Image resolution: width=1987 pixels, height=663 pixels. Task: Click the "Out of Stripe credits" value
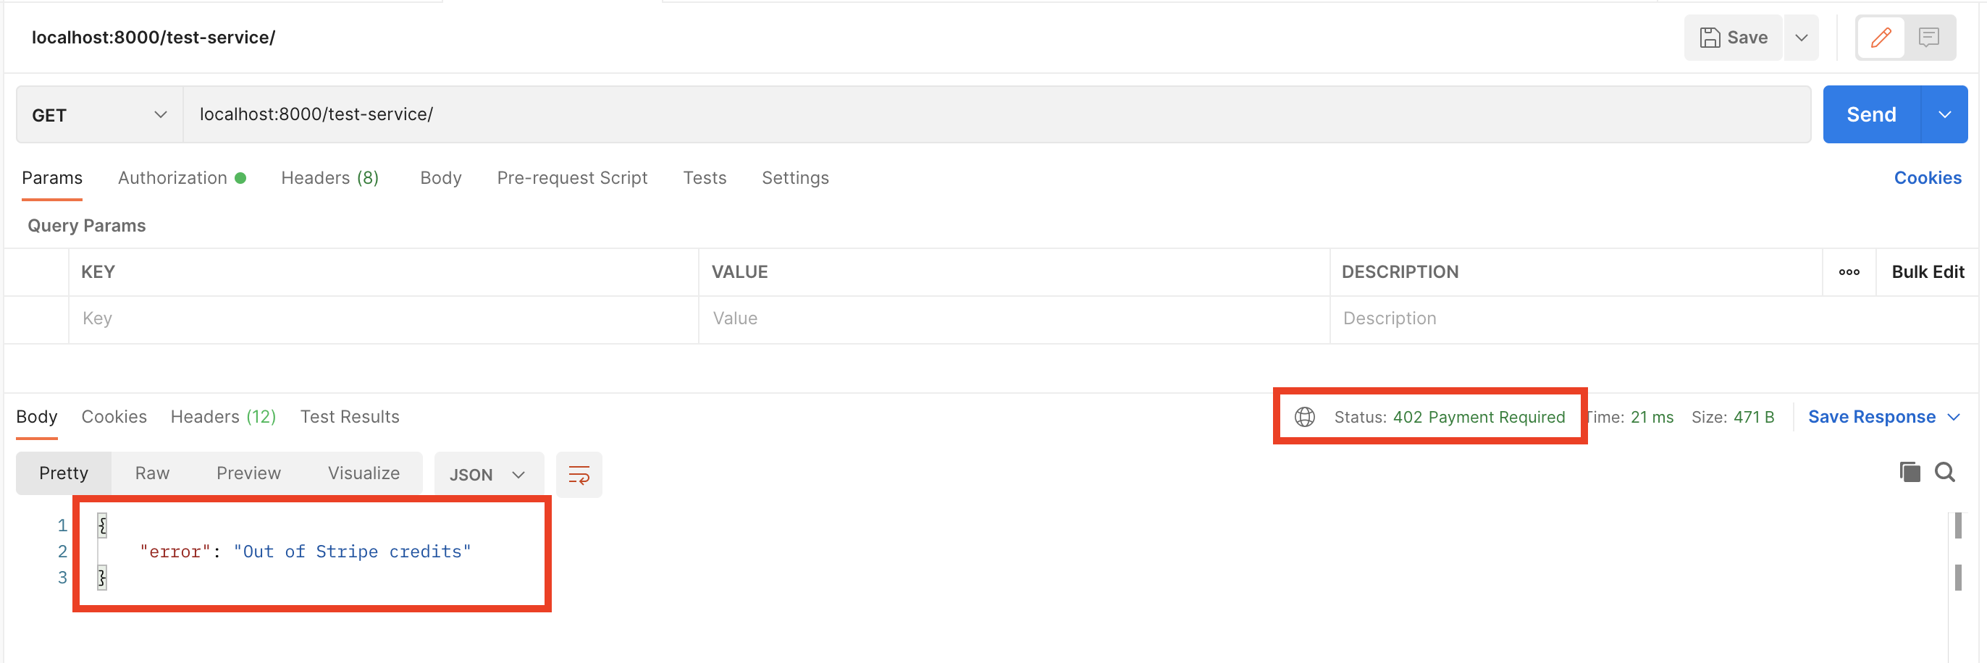tap(352, 552)
